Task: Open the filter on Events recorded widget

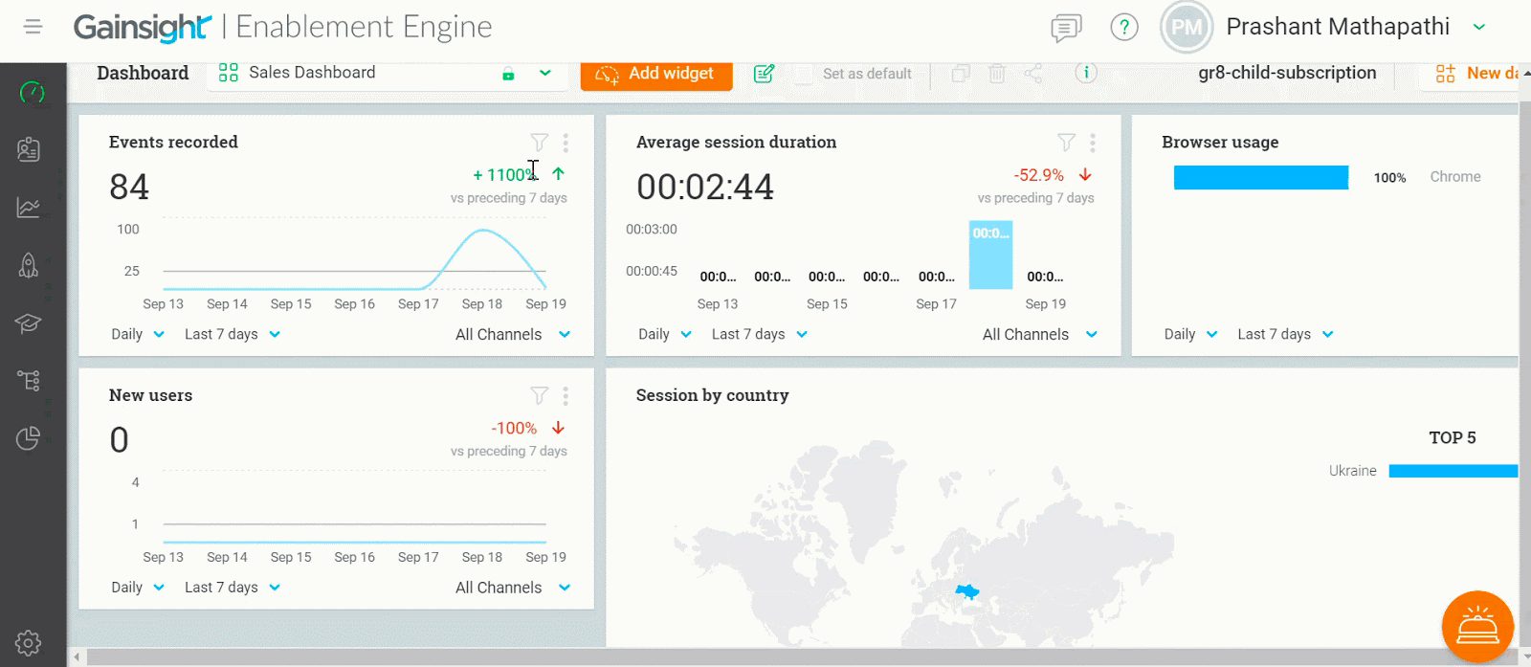Action: coord(540,143)
